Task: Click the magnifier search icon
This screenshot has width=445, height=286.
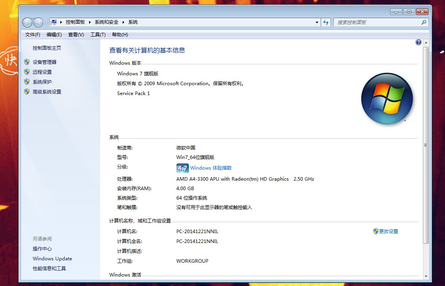Action: [424, 22]
